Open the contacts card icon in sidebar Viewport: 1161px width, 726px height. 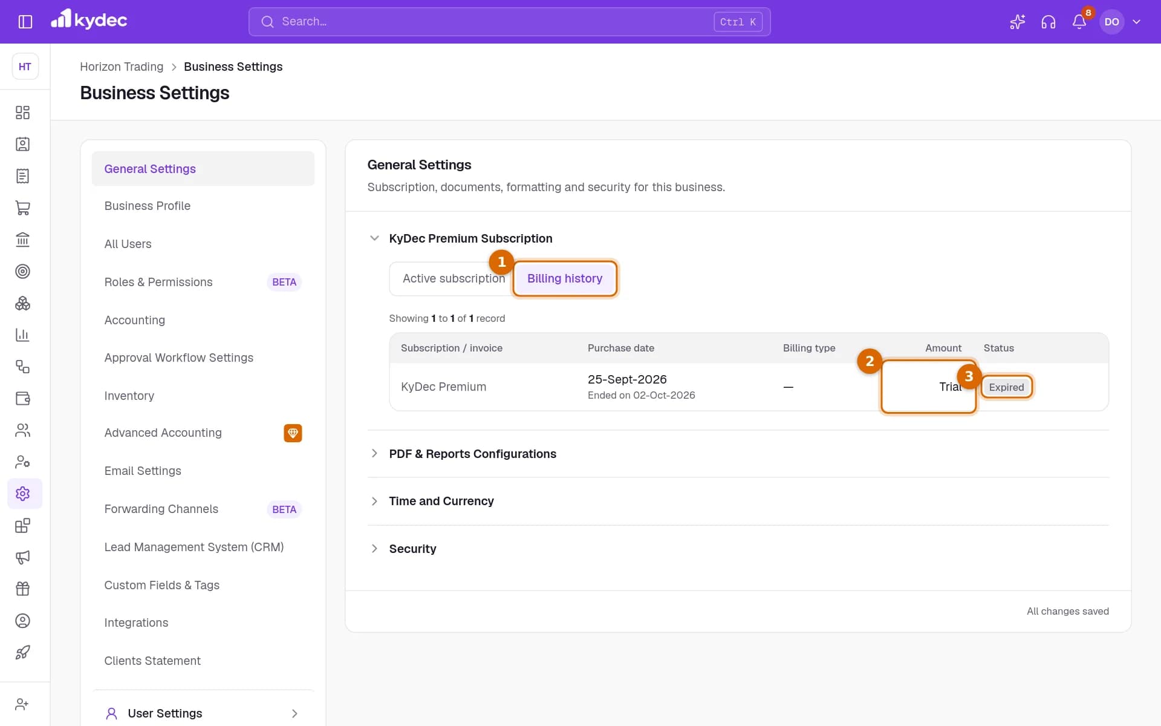22,144
